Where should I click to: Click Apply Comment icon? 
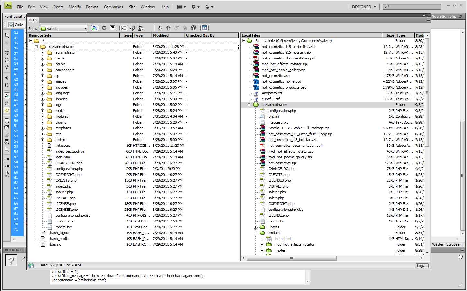point(7,121)
